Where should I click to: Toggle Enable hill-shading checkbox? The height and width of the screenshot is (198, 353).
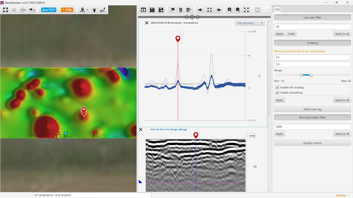point(278,88)
